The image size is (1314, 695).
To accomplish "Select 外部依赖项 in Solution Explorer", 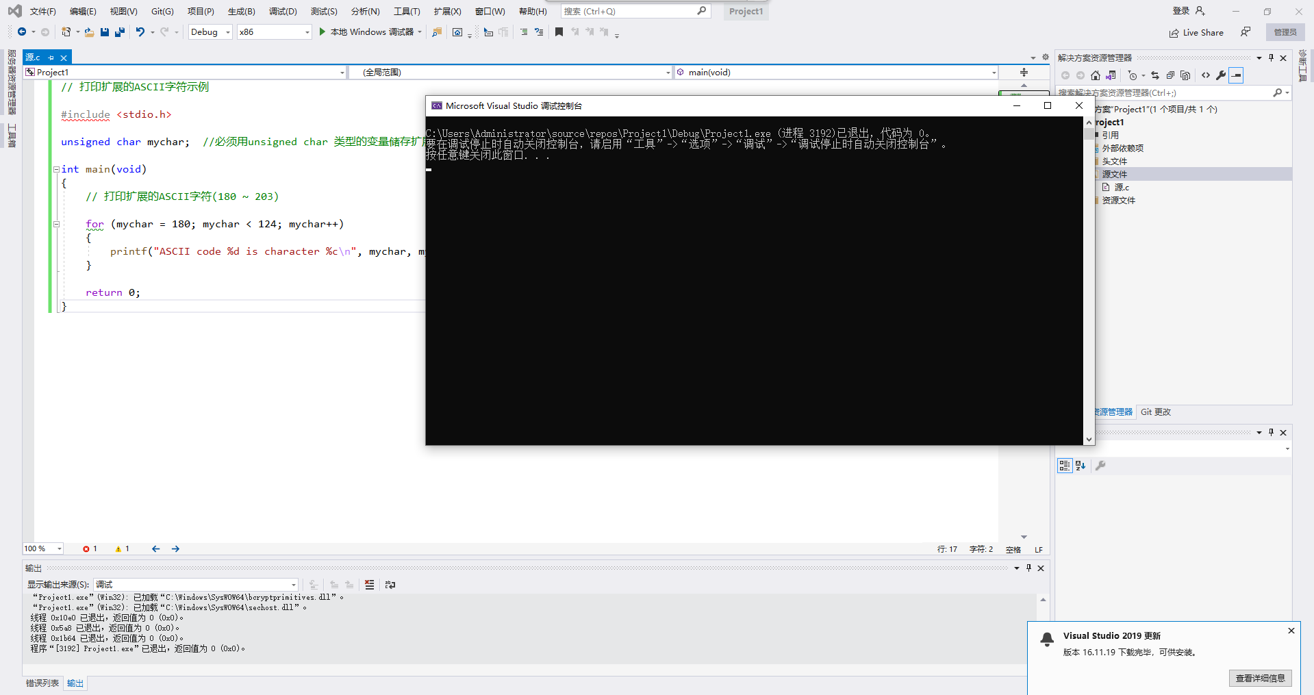I will [1122, 148].
